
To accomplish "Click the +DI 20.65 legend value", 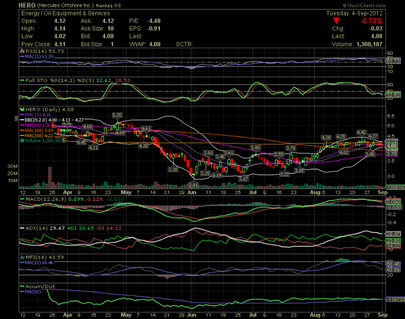I will click(80, 228).
